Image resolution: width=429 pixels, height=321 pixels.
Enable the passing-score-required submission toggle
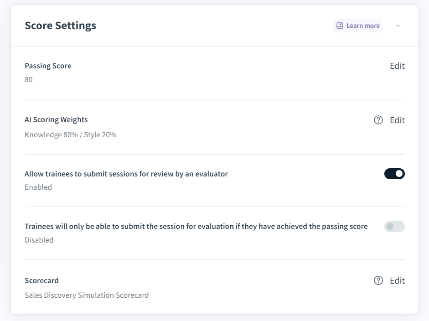pyautogui.click(x=394, y=227)
